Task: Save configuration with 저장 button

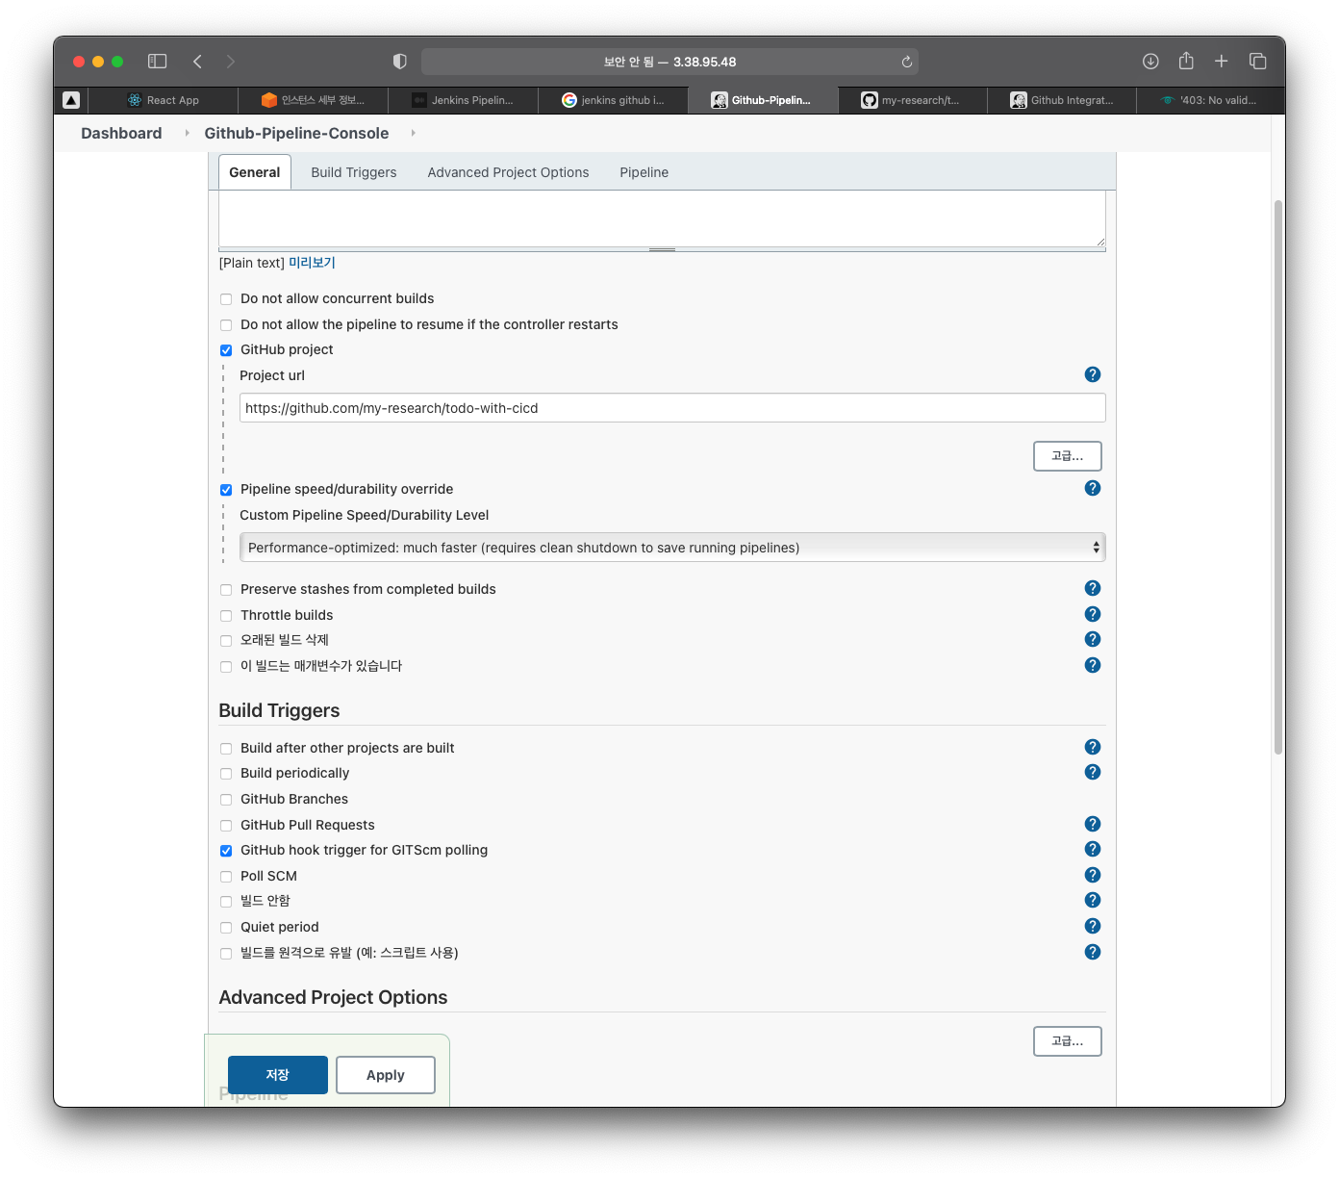Action: click(x=277, y=1075)
